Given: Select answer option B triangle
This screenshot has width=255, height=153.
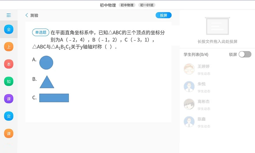Looking at the screenshot, I should (x=47, y=82).
